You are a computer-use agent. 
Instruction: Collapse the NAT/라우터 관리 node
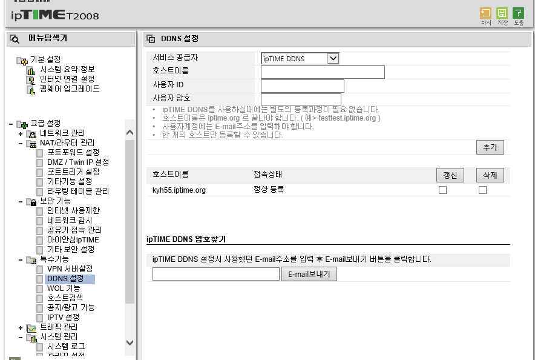[21, 144]
